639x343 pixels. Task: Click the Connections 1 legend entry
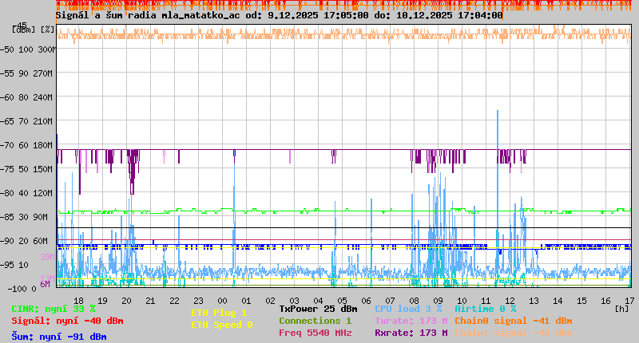tap(315, 321)
